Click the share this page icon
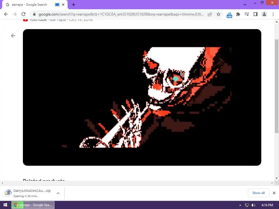Screen dimensions: 279x209 210,14
